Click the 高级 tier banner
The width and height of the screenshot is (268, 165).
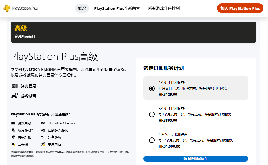133,32
